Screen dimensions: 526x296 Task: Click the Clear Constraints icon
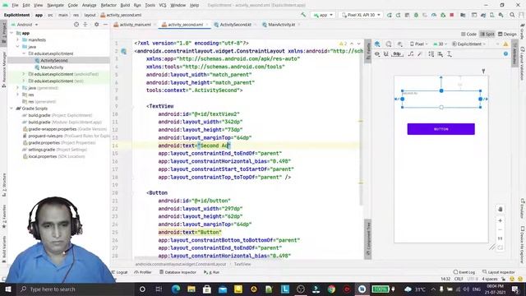(411, 54)
